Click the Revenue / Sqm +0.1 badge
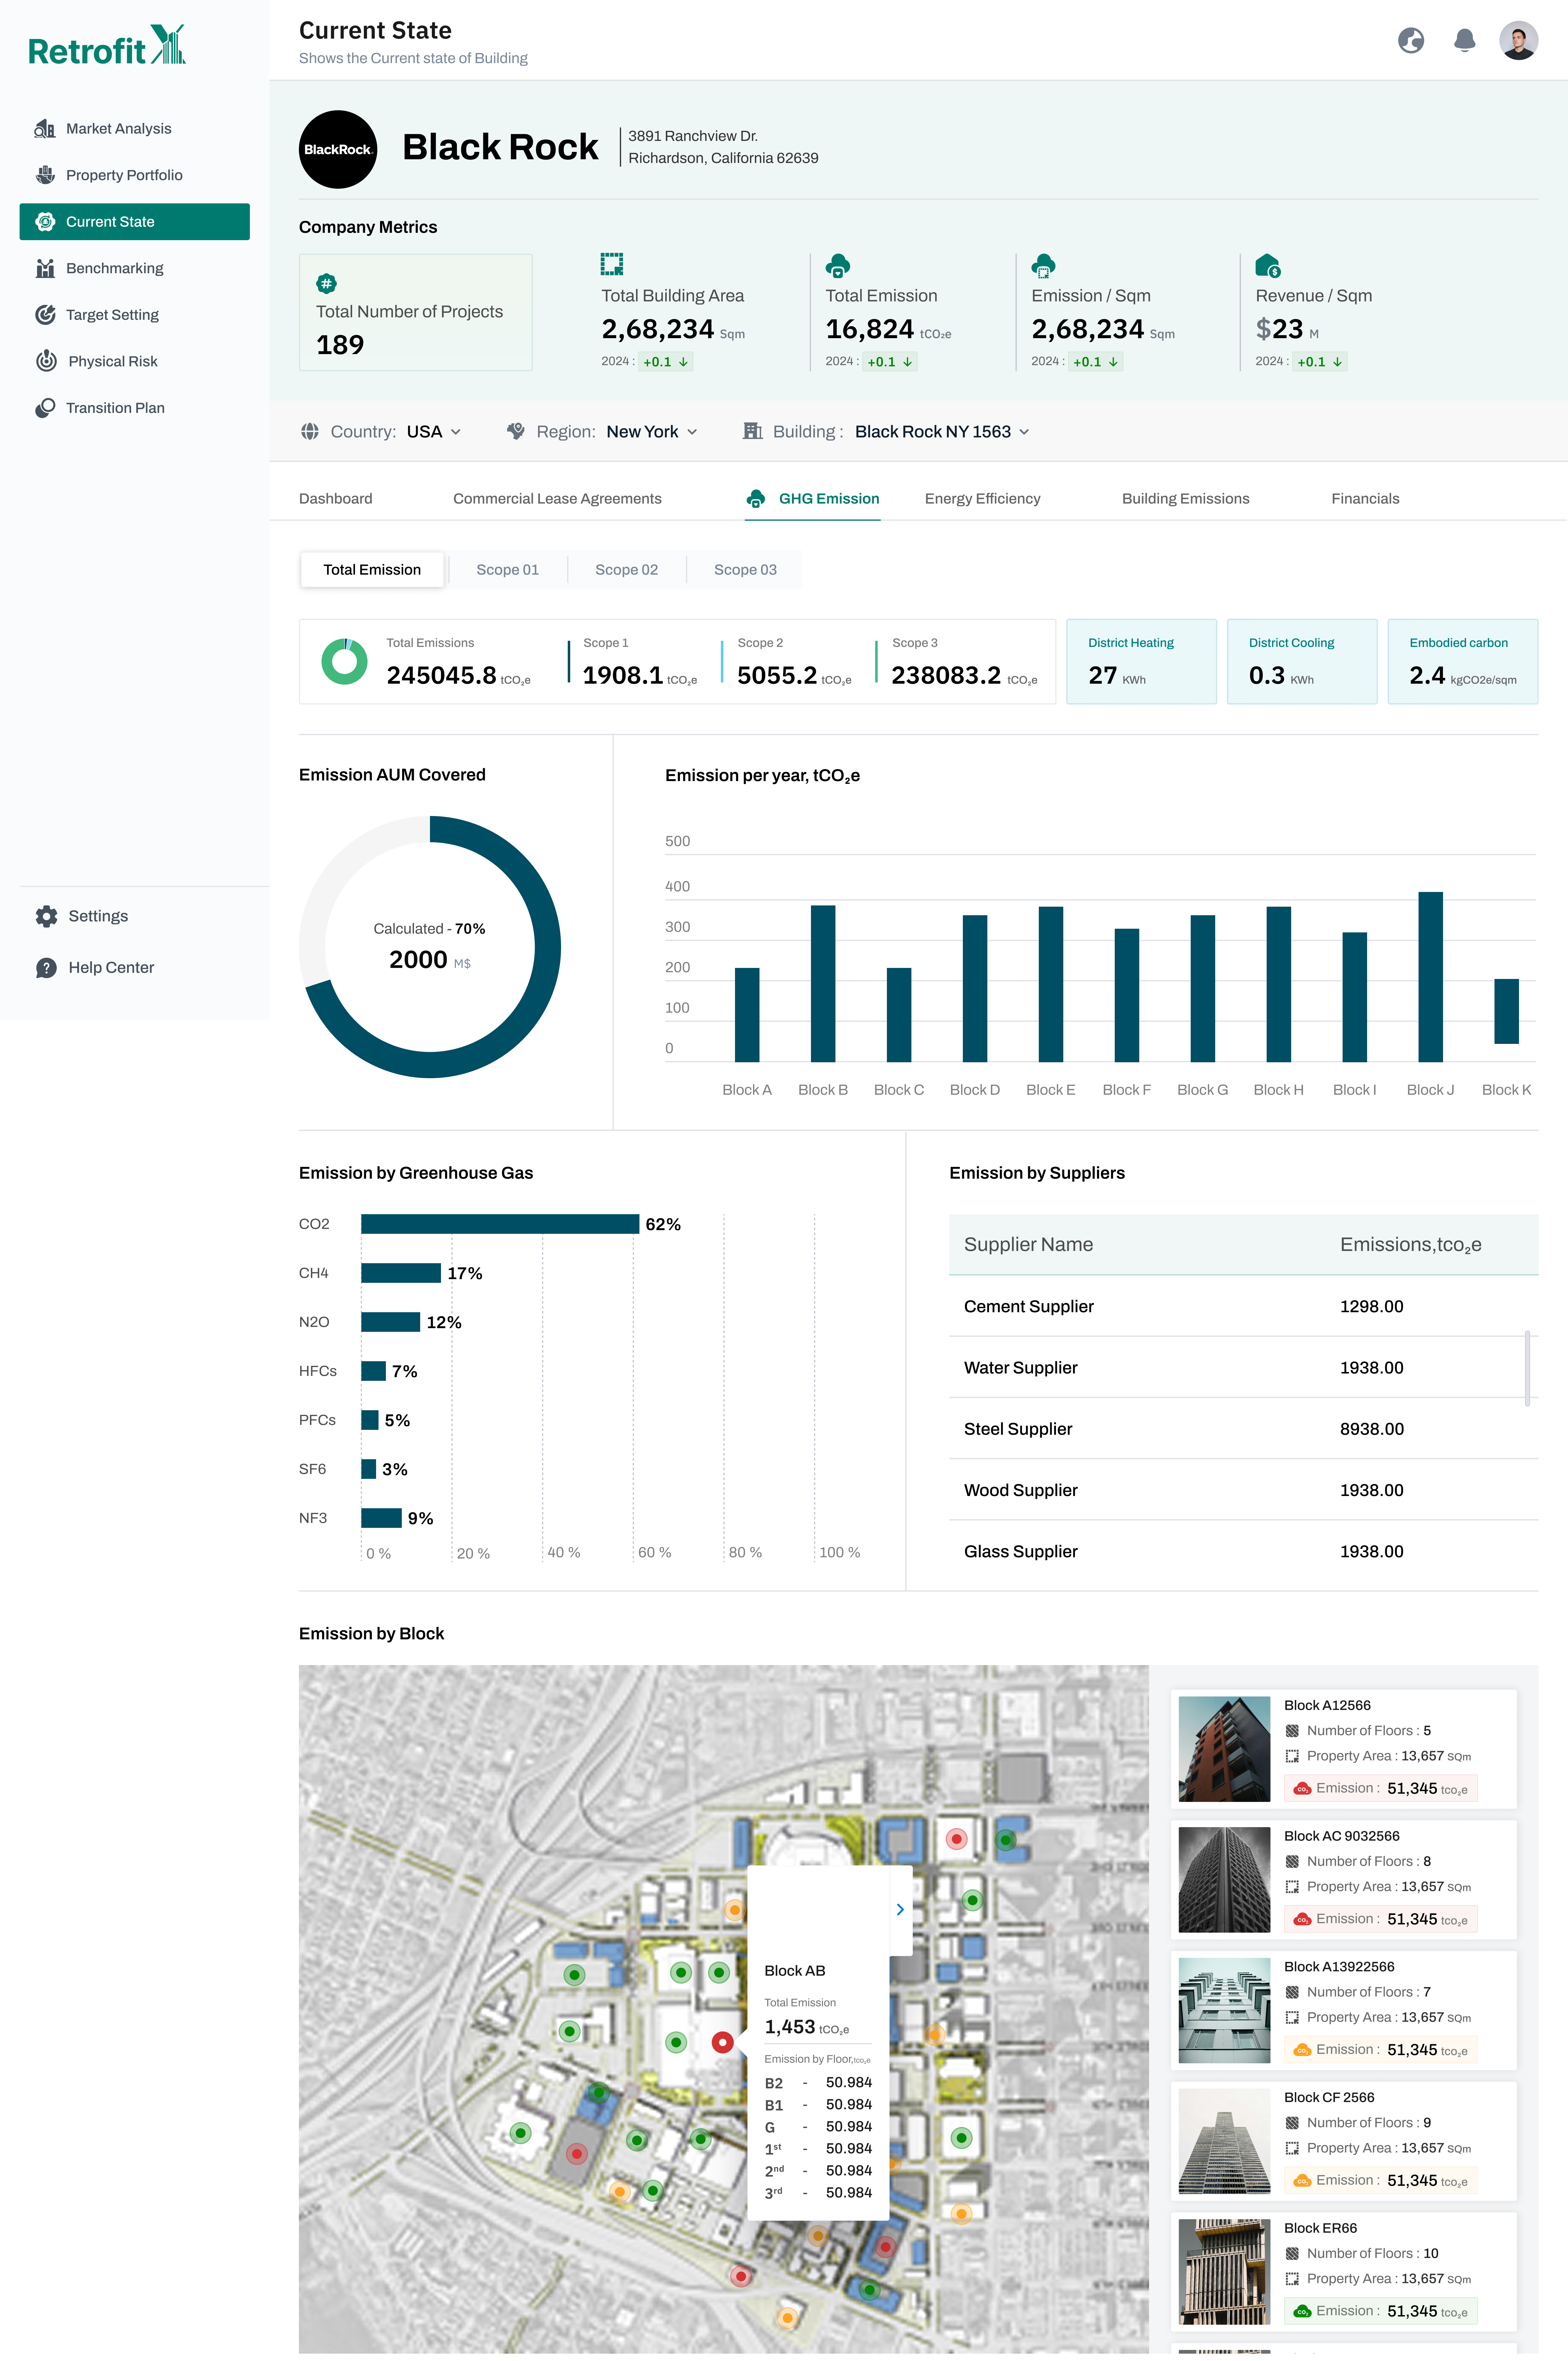Image resolution: width=1568 pixels, height=2361 pixels. tap(1320, 362)
